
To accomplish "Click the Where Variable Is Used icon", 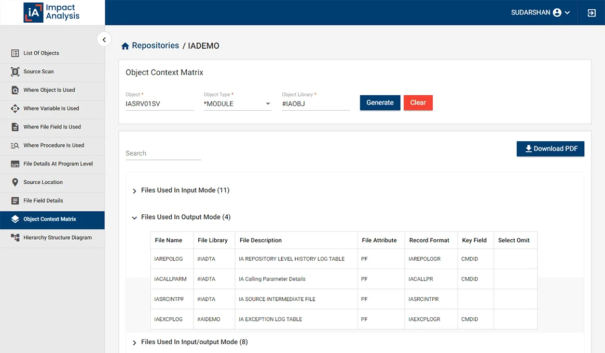I will click(15, 109).
